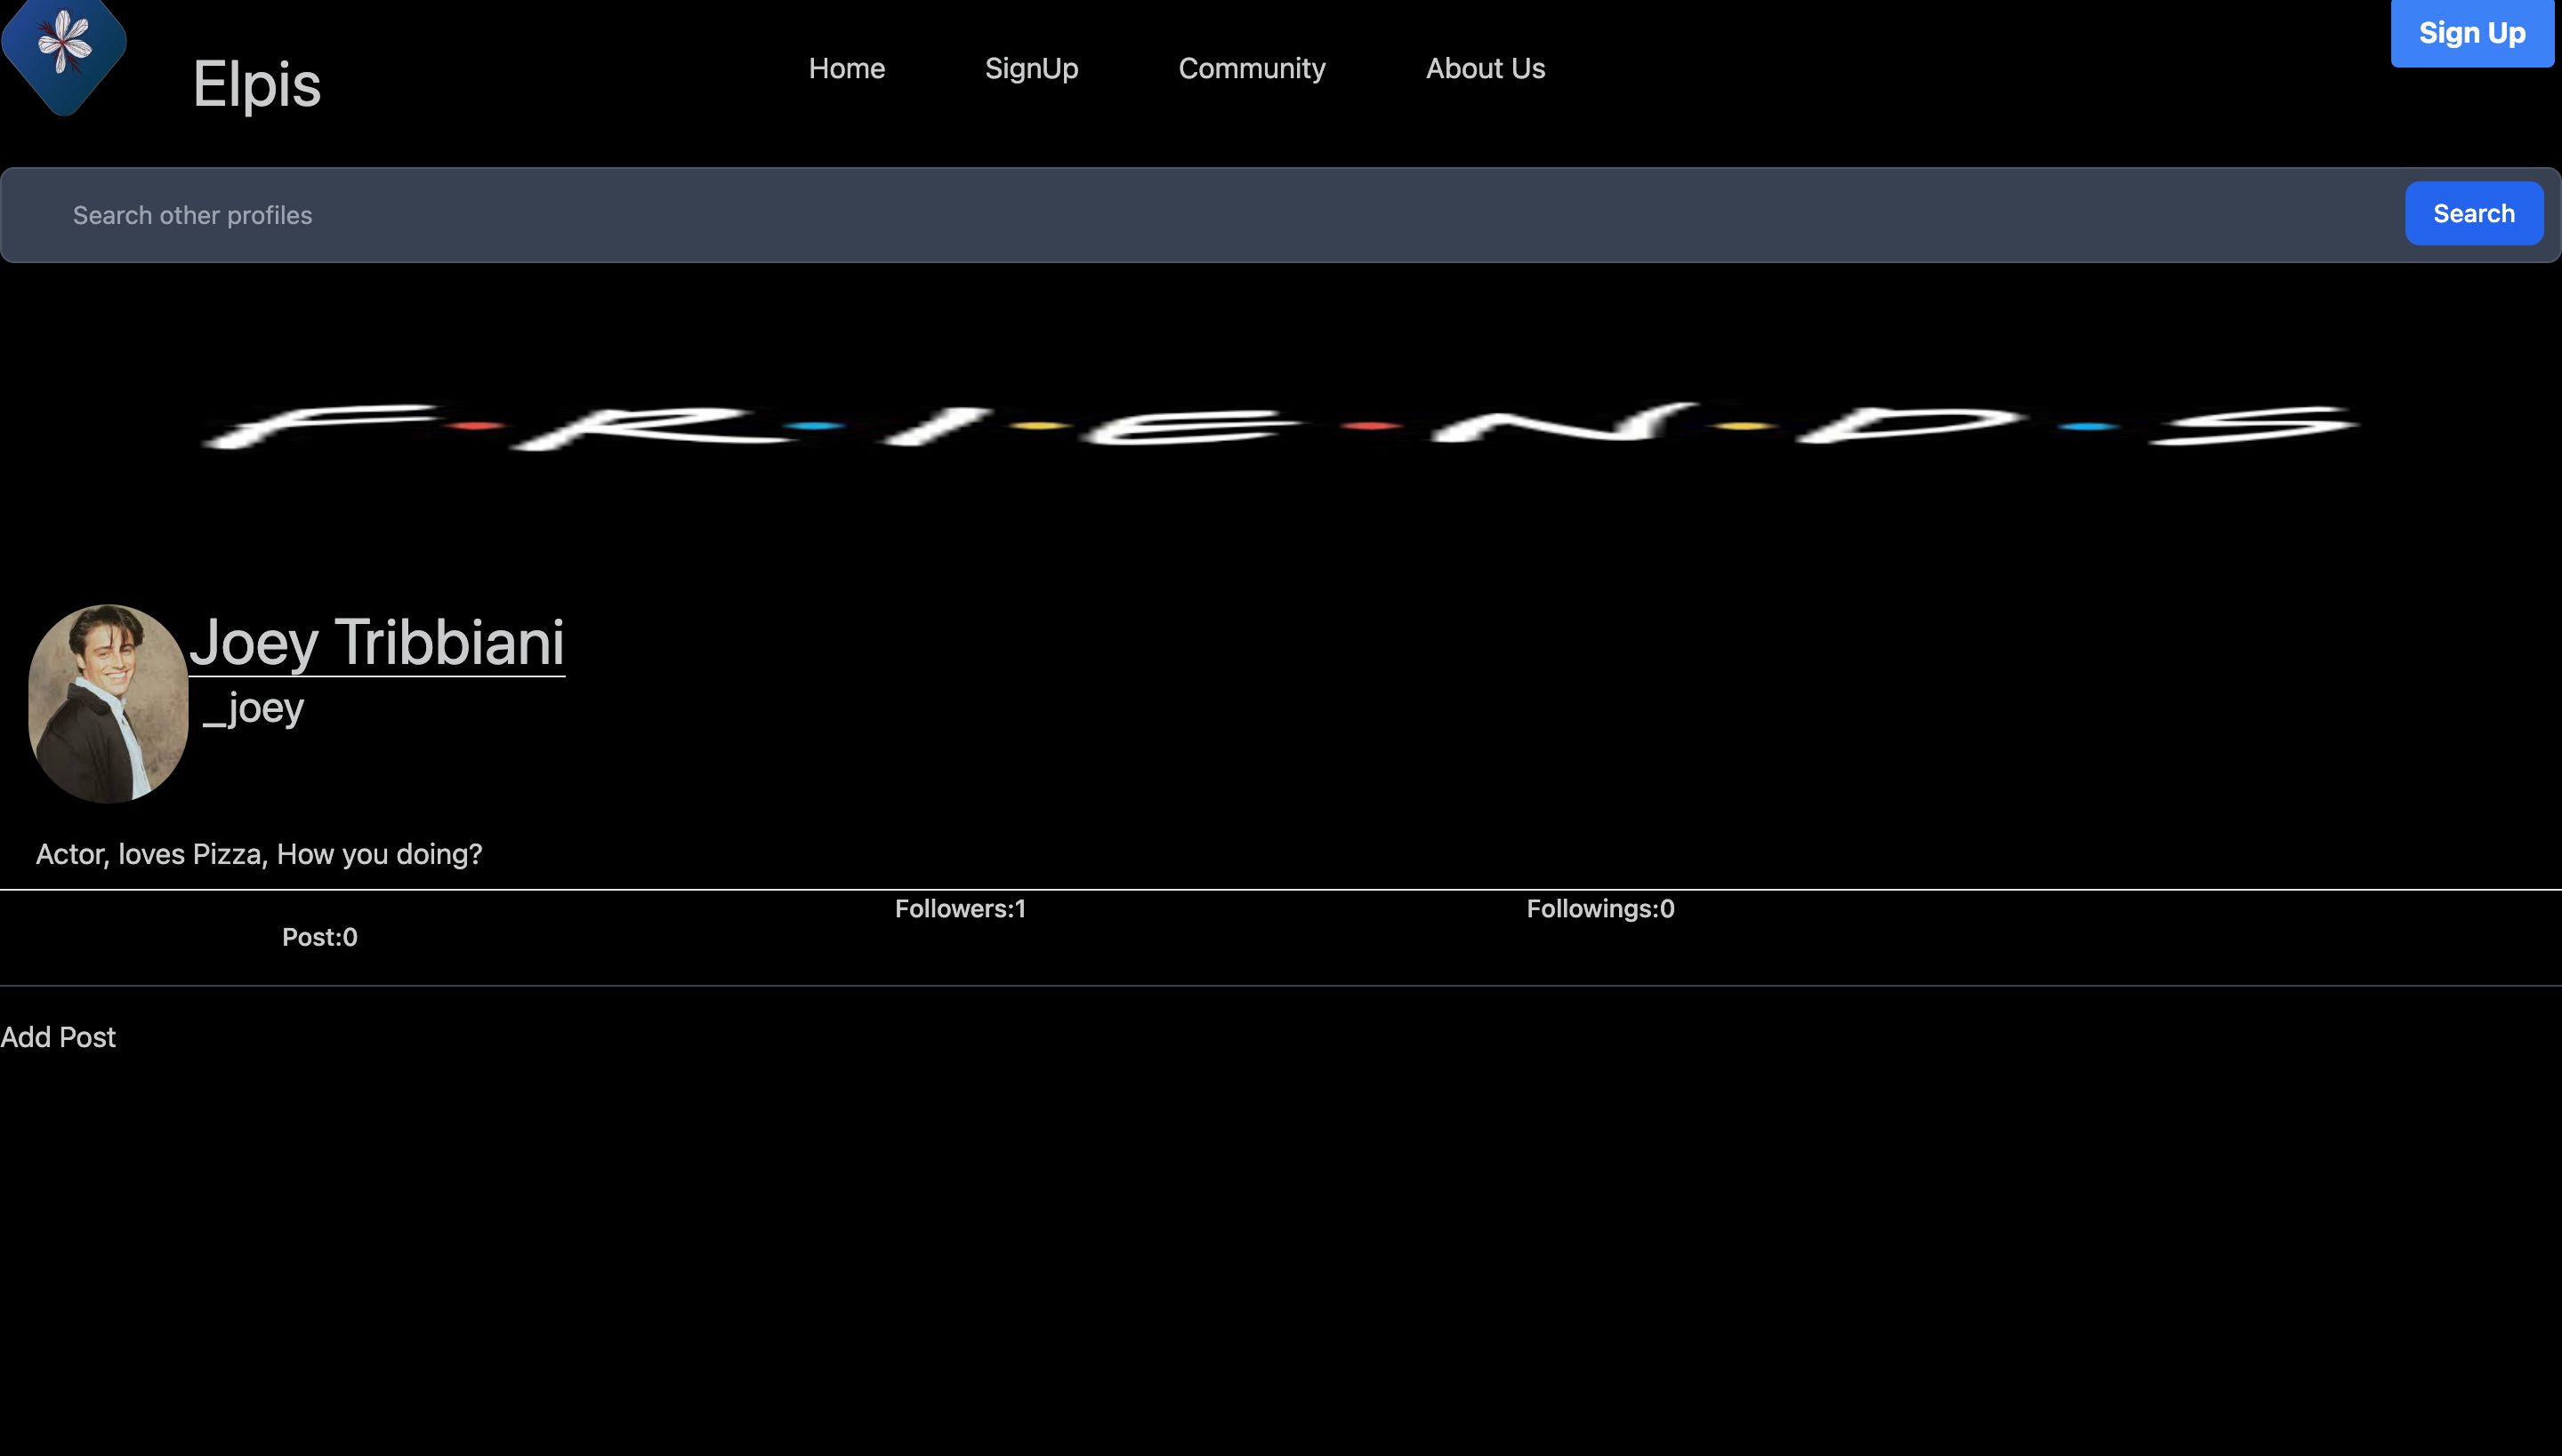2562x1456 pixels.
Task: Click the Sign Up button
Action: pos(2470,34)
